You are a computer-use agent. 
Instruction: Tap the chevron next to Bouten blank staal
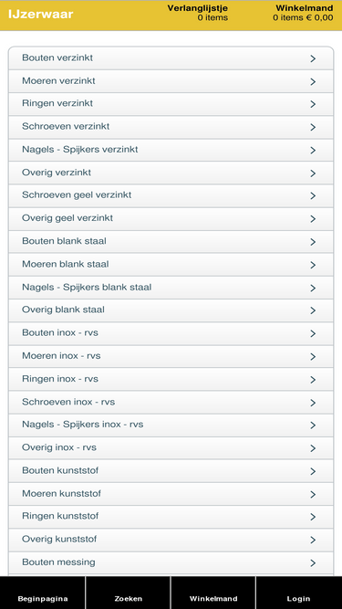(x=313, y=242)
